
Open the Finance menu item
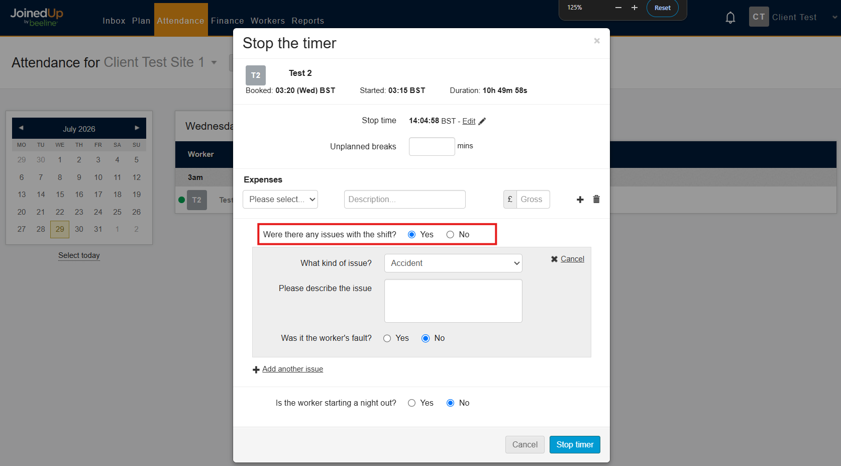[x=228, y=21]
